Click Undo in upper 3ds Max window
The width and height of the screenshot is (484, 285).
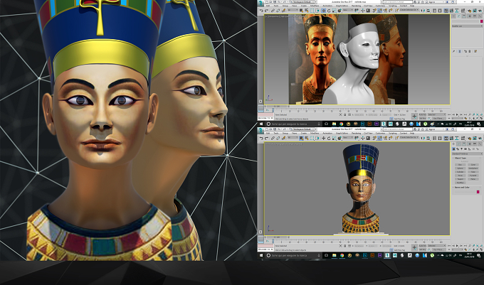(x=261, y=11)
